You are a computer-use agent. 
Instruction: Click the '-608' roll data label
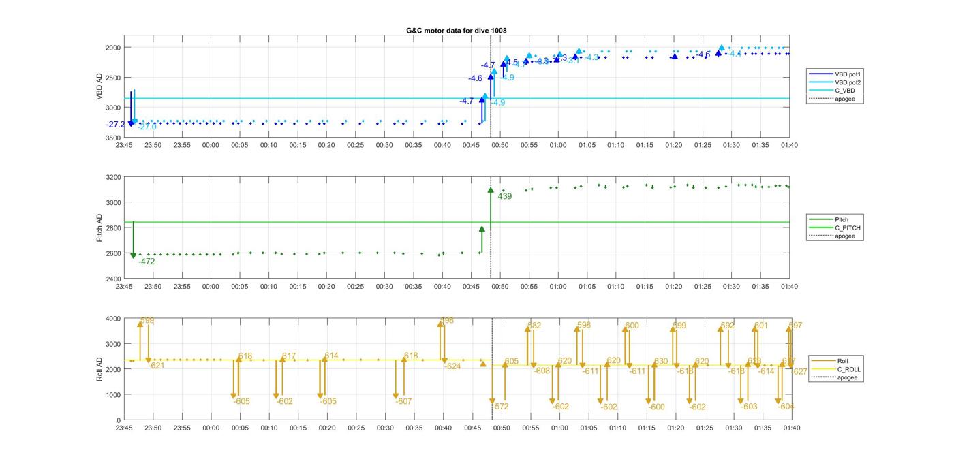(x=542, y=371)
